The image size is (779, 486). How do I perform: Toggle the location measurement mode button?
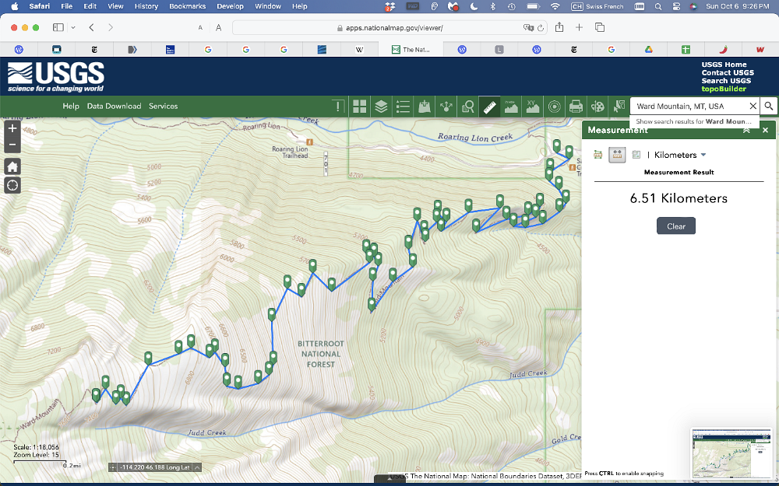636,155
